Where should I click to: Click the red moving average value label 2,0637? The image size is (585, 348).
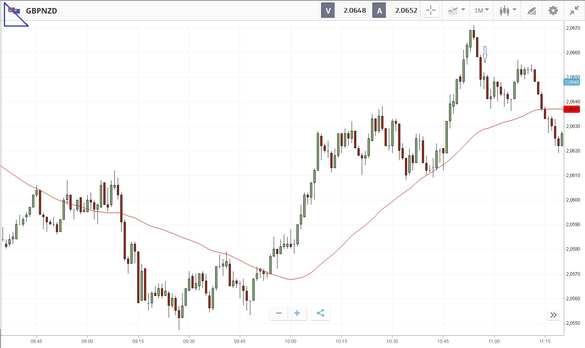coord(571,109)
